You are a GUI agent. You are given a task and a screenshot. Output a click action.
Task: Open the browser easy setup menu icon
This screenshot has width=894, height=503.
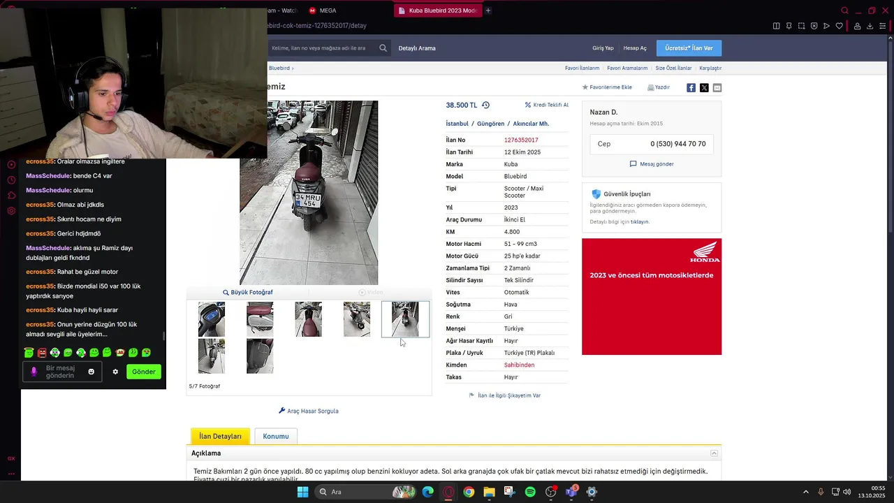pos(882,26)
